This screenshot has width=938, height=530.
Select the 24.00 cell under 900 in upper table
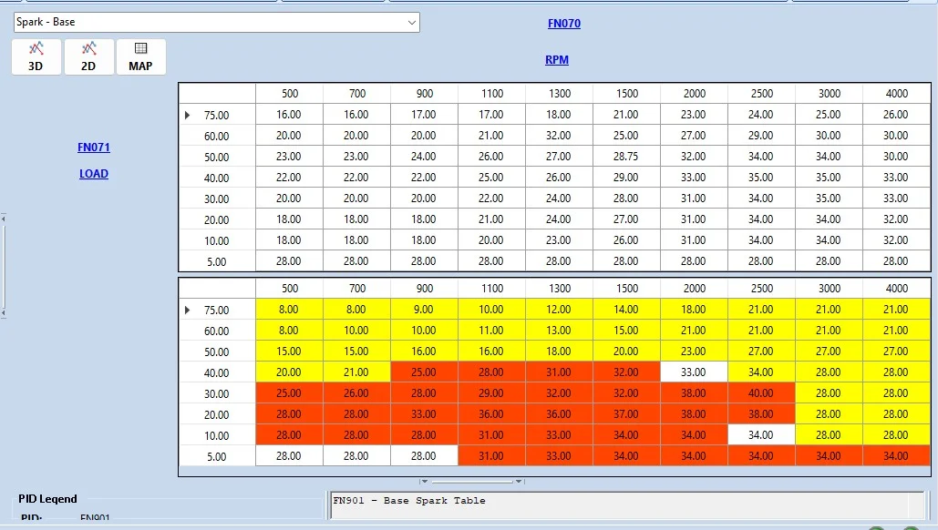424,157
